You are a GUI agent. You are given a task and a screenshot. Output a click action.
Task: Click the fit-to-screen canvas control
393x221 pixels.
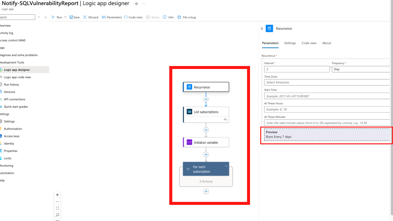point(57,208)
